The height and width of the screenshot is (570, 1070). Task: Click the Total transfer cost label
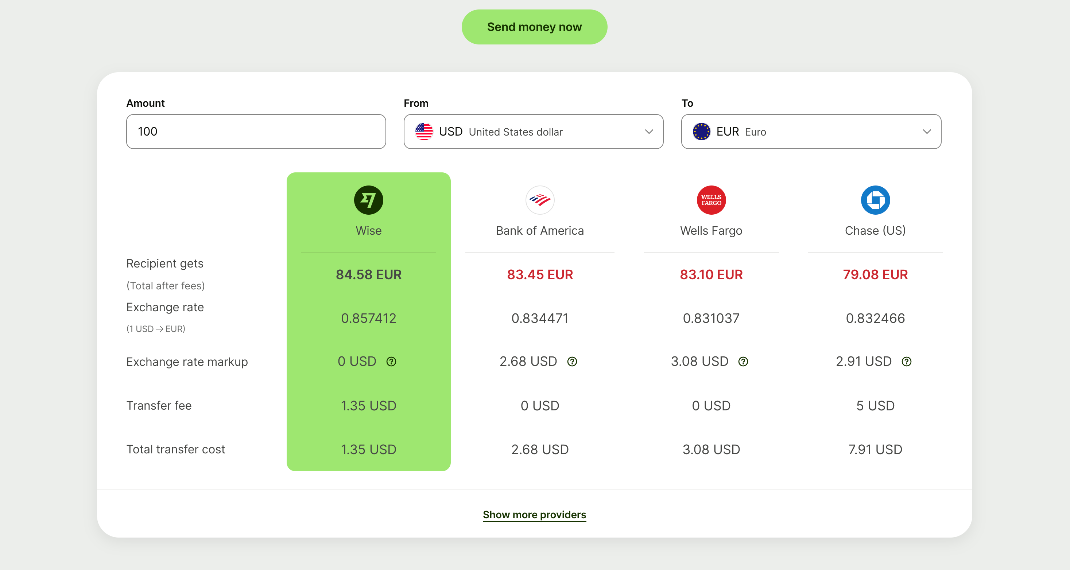point(175,449)
